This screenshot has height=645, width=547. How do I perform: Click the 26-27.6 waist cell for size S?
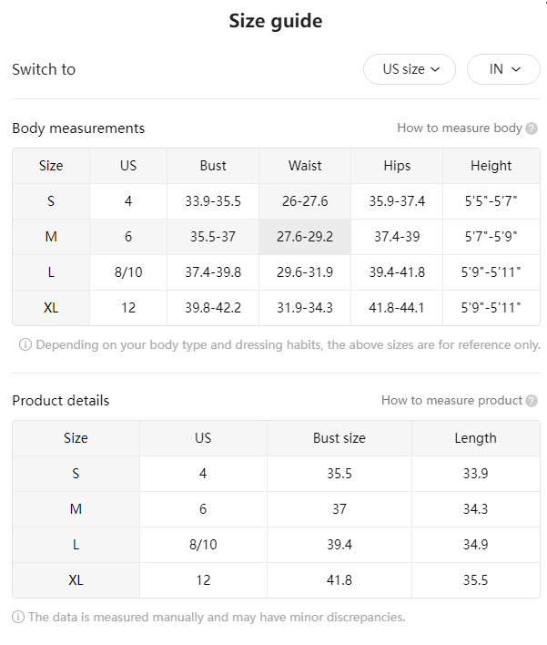point(305,201)
